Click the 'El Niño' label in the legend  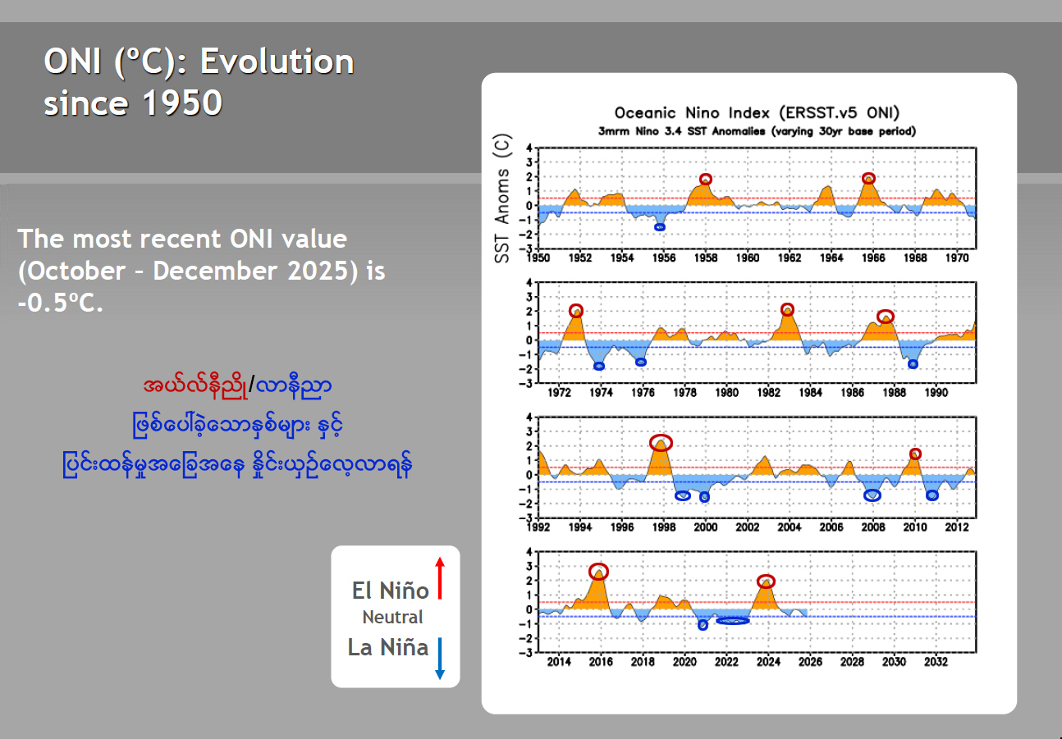[x=390, y=591]
